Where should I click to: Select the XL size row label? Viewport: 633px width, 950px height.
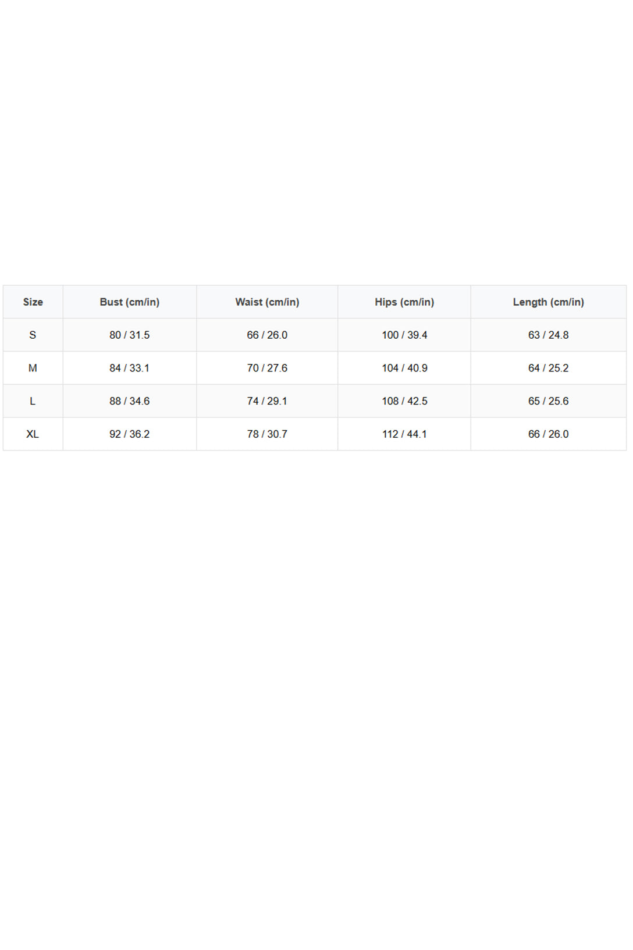(x=33, y=434)
